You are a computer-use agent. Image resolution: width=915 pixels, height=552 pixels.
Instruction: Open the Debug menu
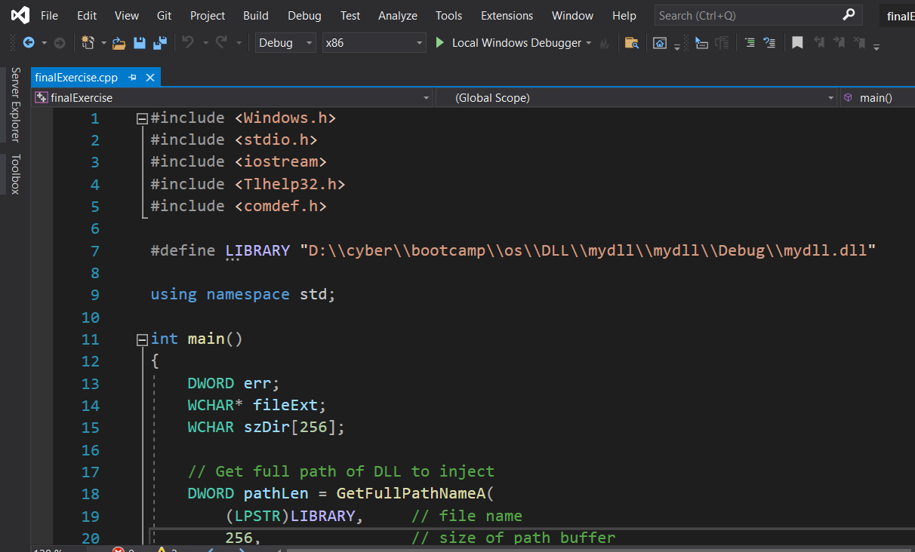pos(304,15)
